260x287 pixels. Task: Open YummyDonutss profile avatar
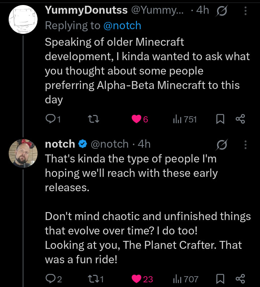(x=23, y=20)
